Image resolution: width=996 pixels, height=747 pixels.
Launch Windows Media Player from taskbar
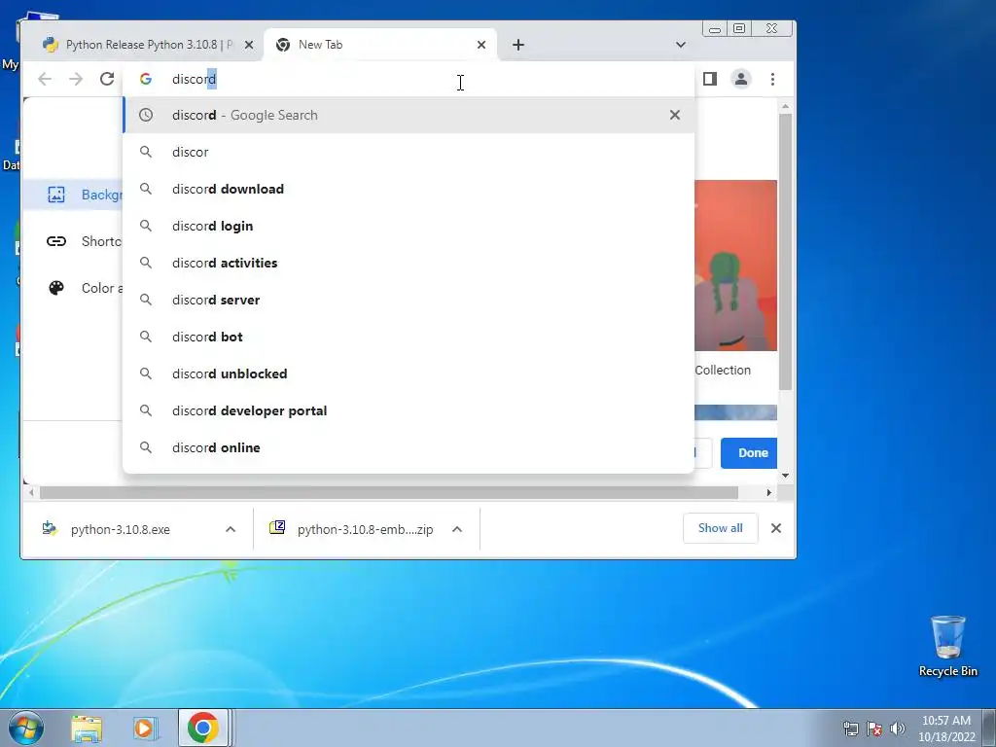[145, 728]
